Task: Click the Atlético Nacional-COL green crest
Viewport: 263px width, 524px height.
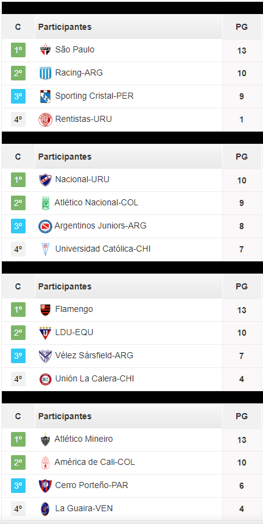Action: click(45, 203)
